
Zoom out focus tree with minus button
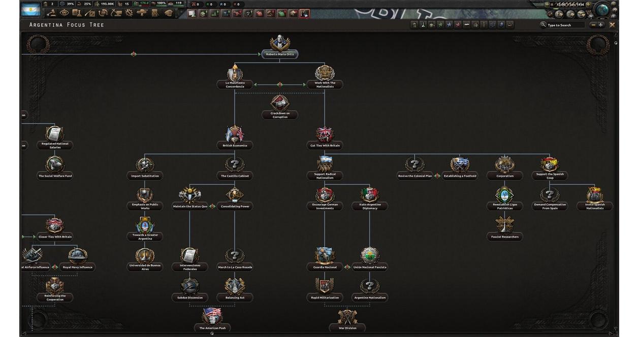tap(593, 25)
